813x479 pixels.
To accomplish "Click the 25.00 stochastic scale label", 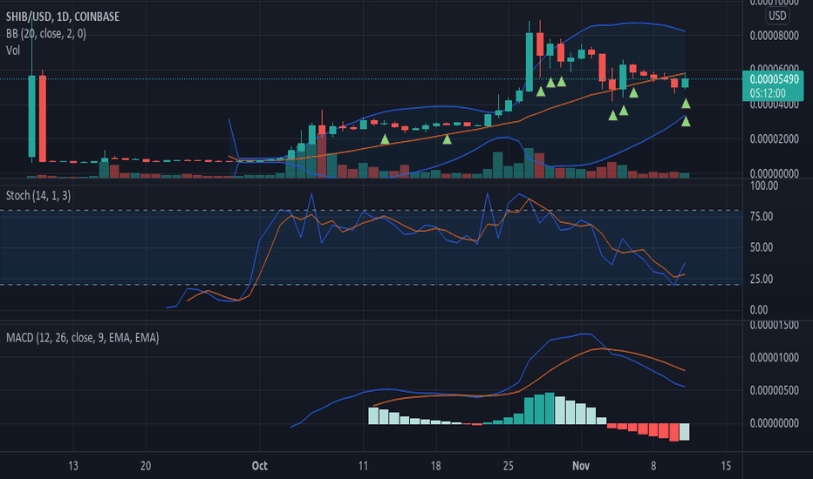I will click(762, 279).
